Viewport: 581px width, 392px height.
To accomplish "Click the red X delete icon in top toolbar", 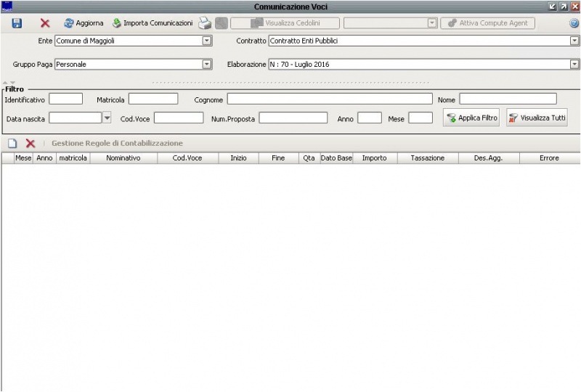I will 45,23.
